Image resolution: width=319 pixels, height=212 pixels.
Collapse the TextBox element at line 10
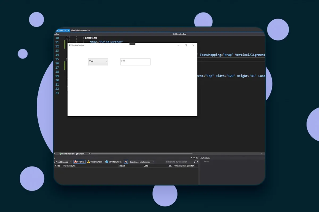point(67,38)
